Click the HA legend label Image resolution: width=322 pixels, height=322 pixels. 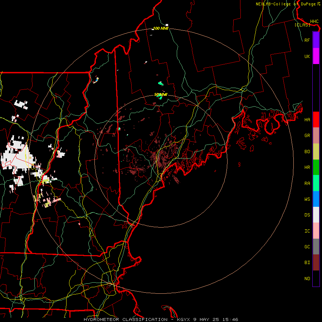click(x=307, y=119)
